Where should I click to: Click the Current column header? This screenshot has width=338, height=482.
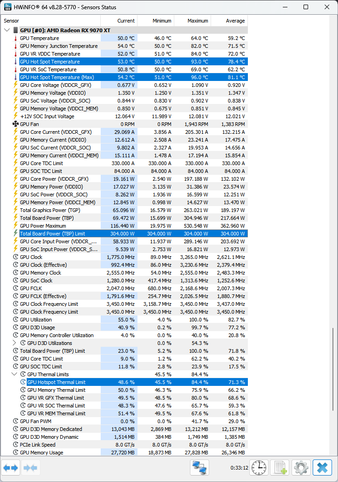pos(119,21)
